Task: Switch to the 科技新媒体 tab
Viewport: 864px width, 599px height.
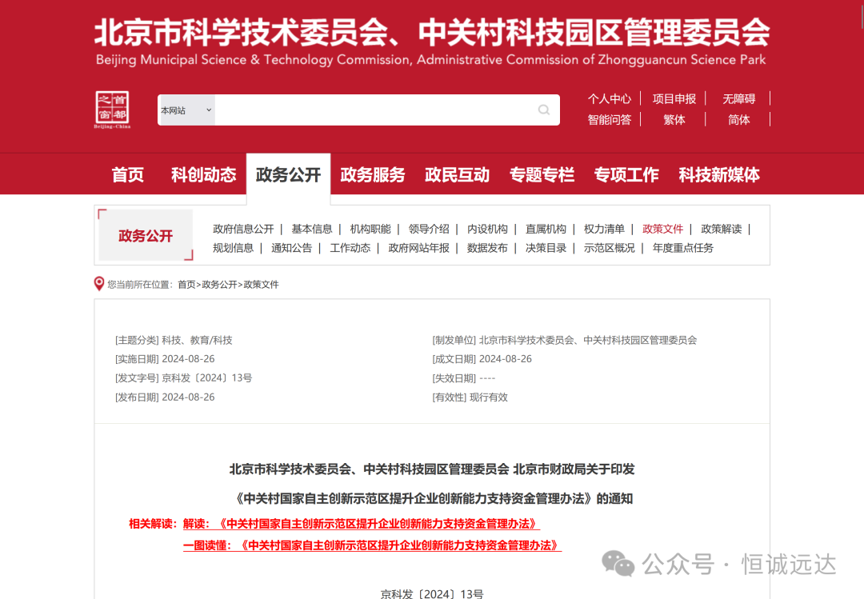Action: (718, 174)
